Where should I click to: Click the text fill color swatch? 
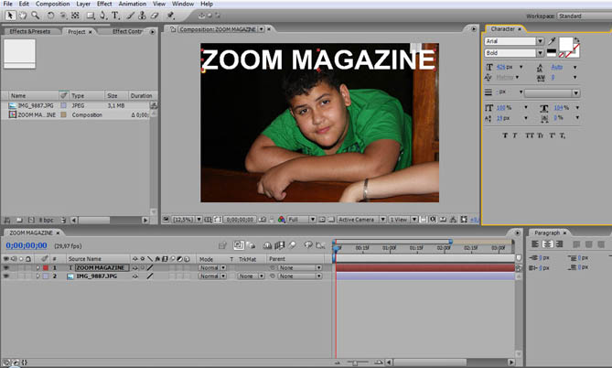(x=565, y=45)
